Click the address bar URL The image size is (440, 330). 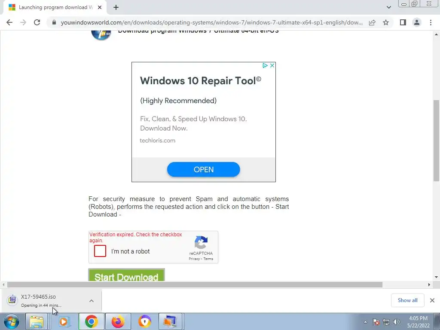click(211, 22)
